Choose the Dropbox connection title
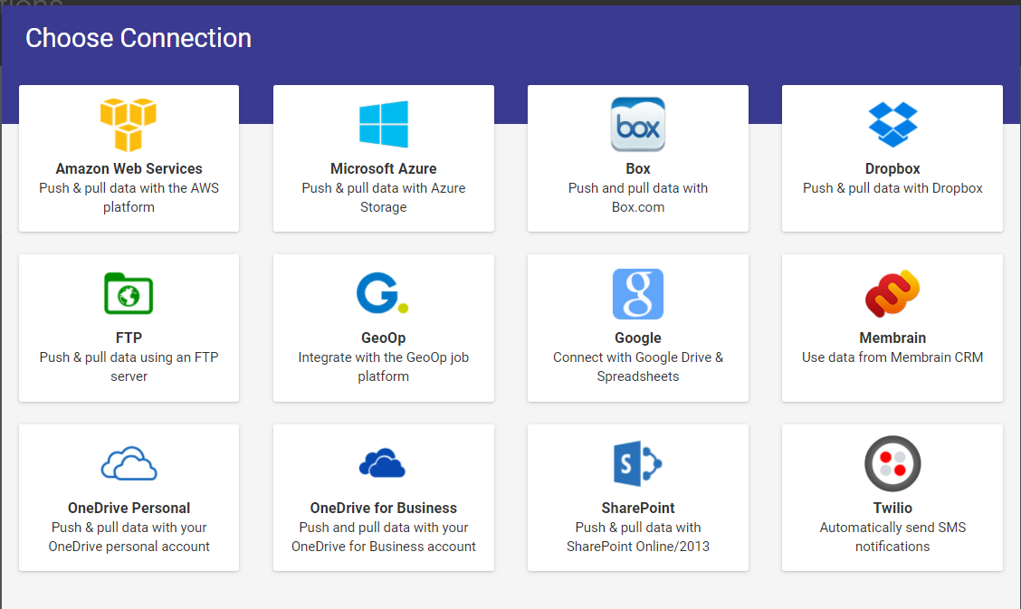This screenshot has width=1021, height=609. [892, 168]
